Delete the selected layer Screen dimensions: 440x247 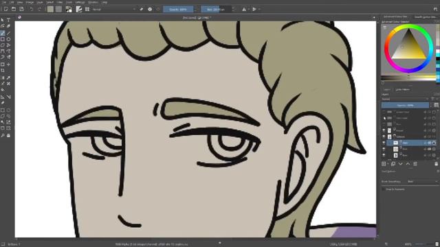click(x=436, y=164)
